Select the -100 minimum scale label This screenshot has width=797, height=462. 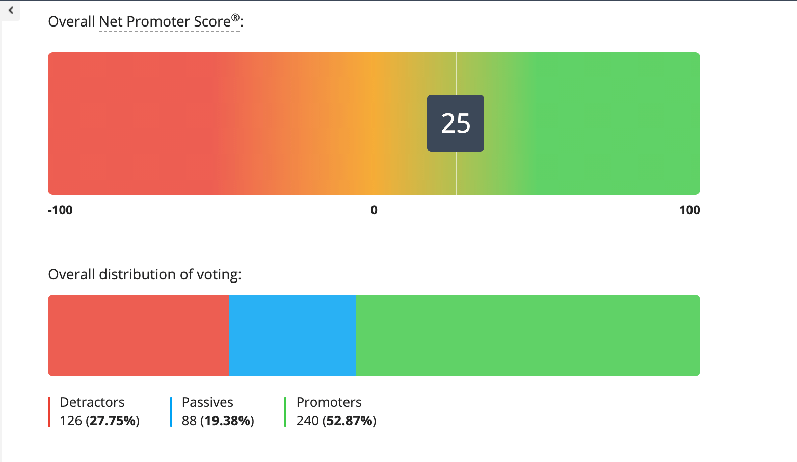(x=60, y=210)
